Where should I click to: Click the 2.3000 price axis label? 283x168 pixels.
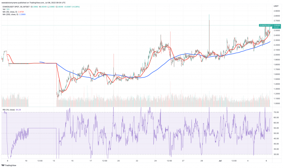[x=277, y=40]
